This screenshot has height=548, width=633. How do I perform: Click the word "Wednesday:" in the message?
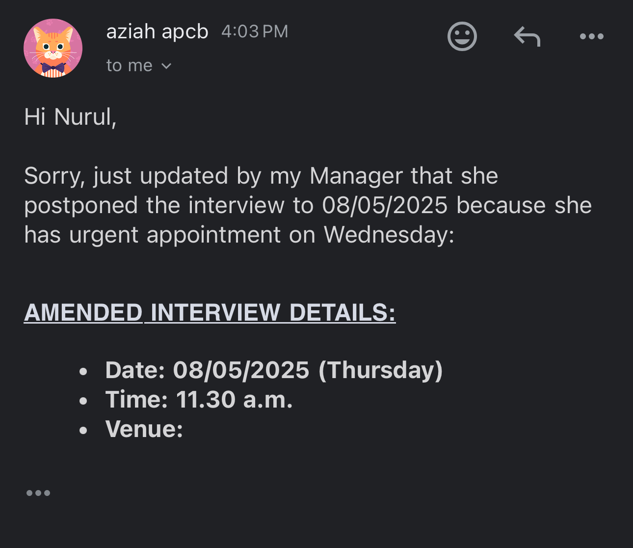389,235
